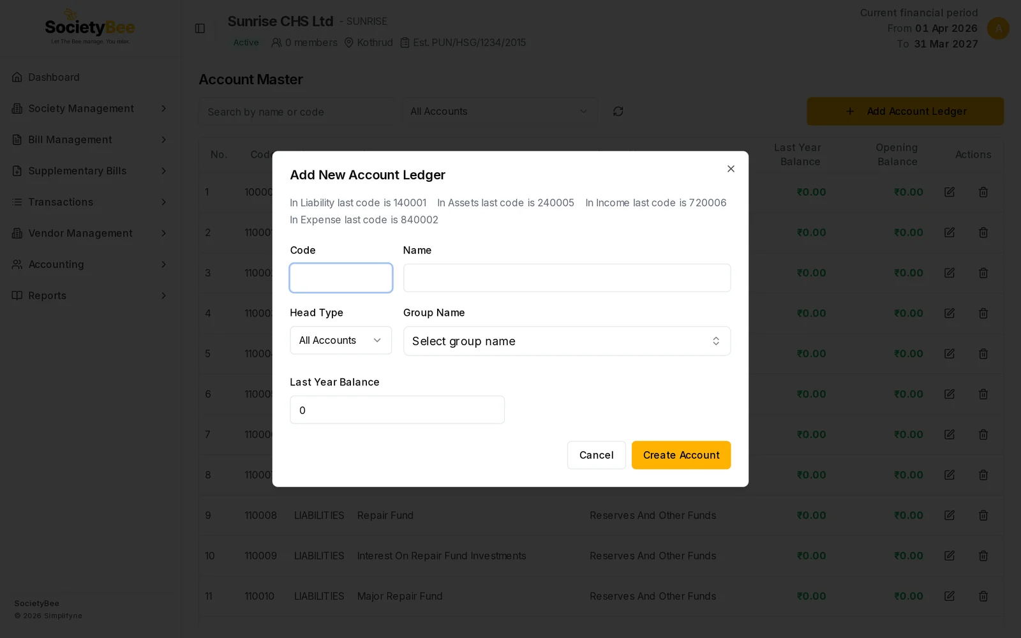This screenshot has height=638, width=1021.
Task: Expand Society Management menu
Action: point(89,108)
